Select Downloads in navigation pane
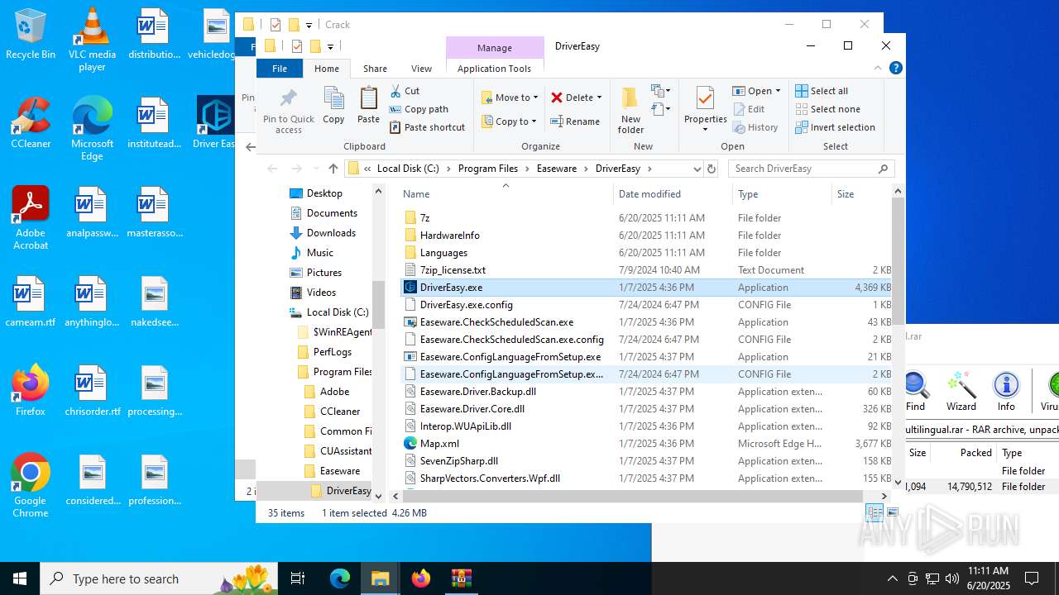 [331, 233]
